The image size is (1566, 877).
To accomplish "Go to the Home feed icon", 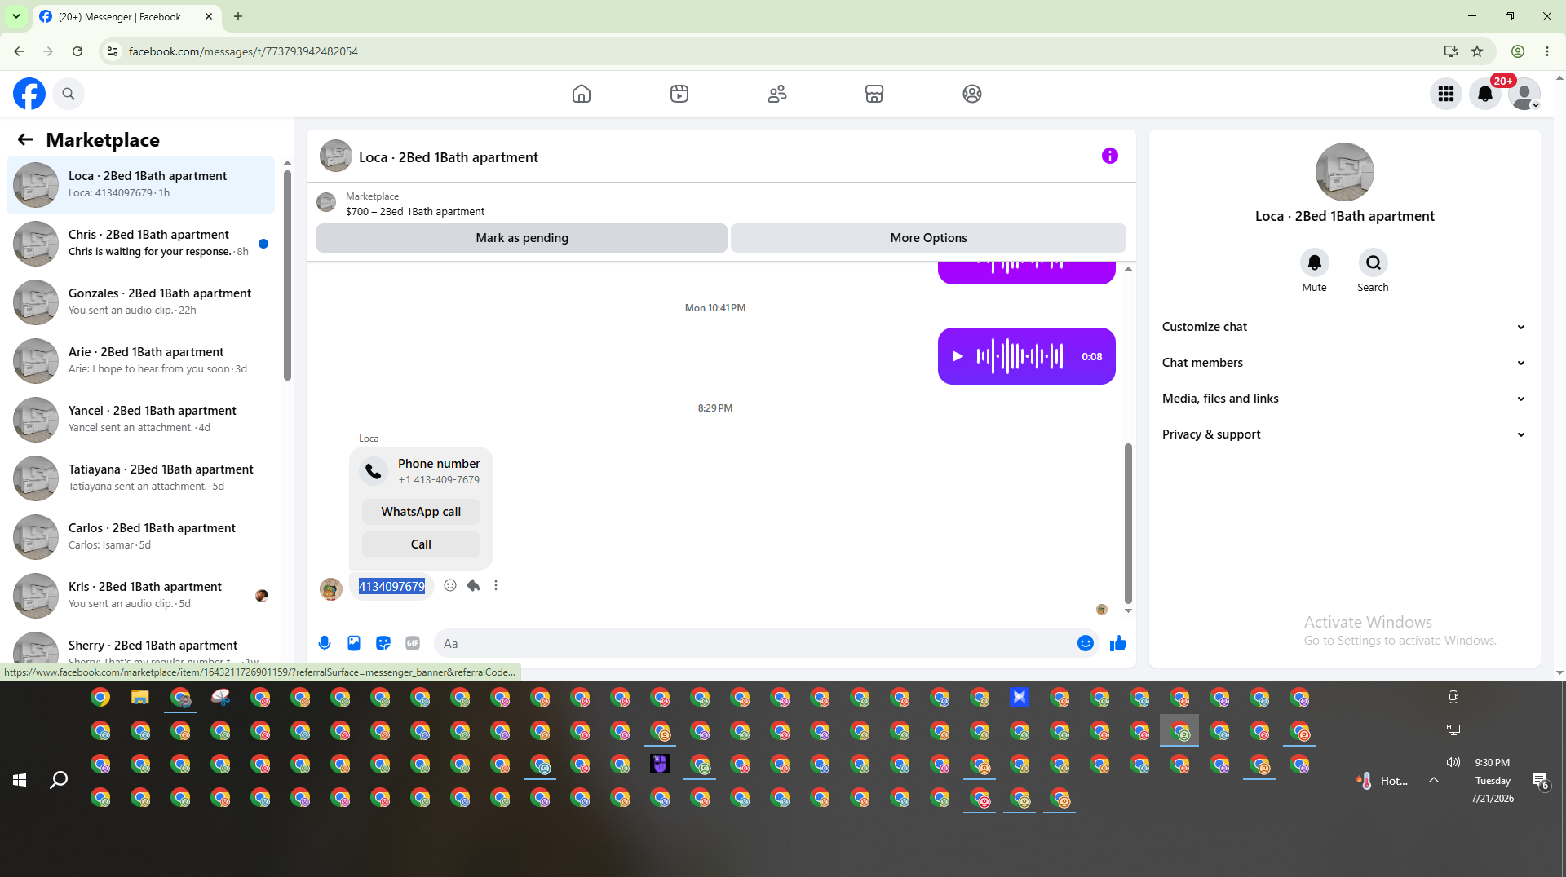I will (x=582, y=94).
